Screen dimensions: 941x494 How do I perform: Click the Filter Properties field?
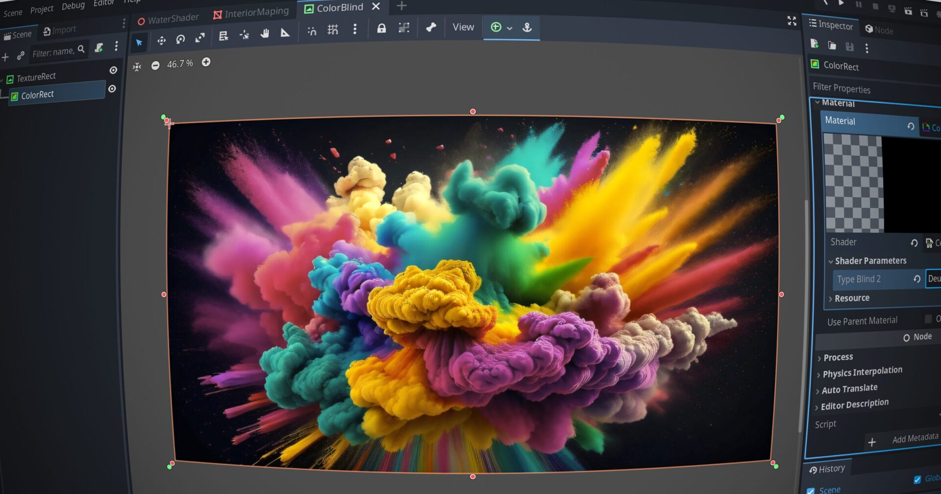tap(875, 89)
